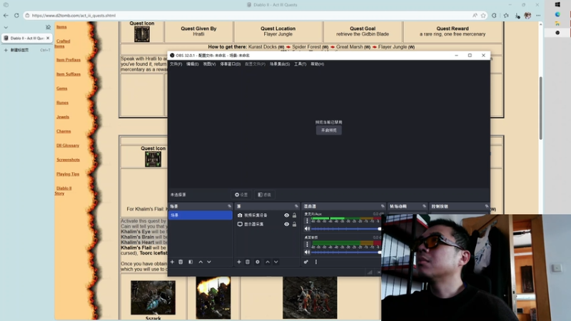The width and height of the screenshot is (571, 321).
Task: Mute the Mic/Aux audio channel
Action: (x=307, y=228)
